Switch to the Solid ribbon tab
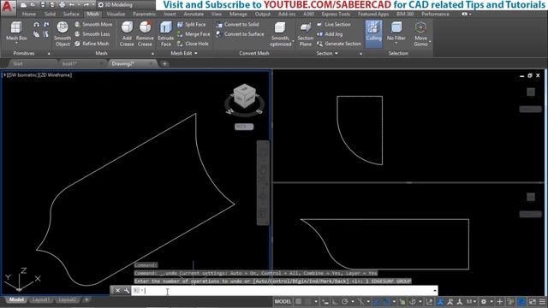This screenshot has height=308, width=548. 50,14
